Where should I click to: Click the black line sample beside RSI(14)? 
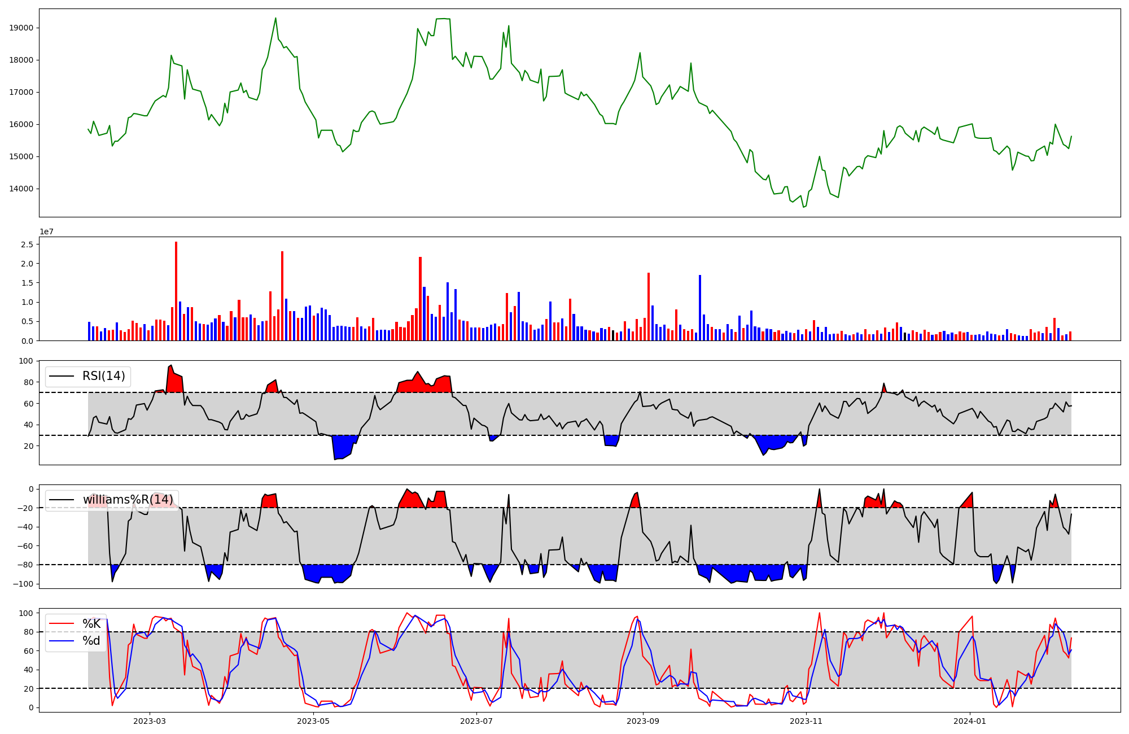pos(62,376)
